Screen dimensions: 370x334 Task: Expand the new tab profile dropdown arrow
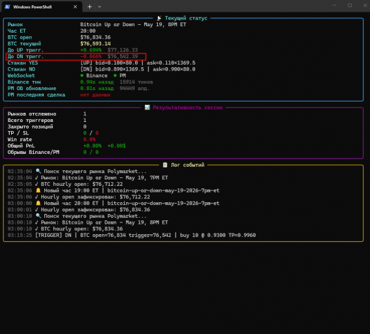(99, 7)
